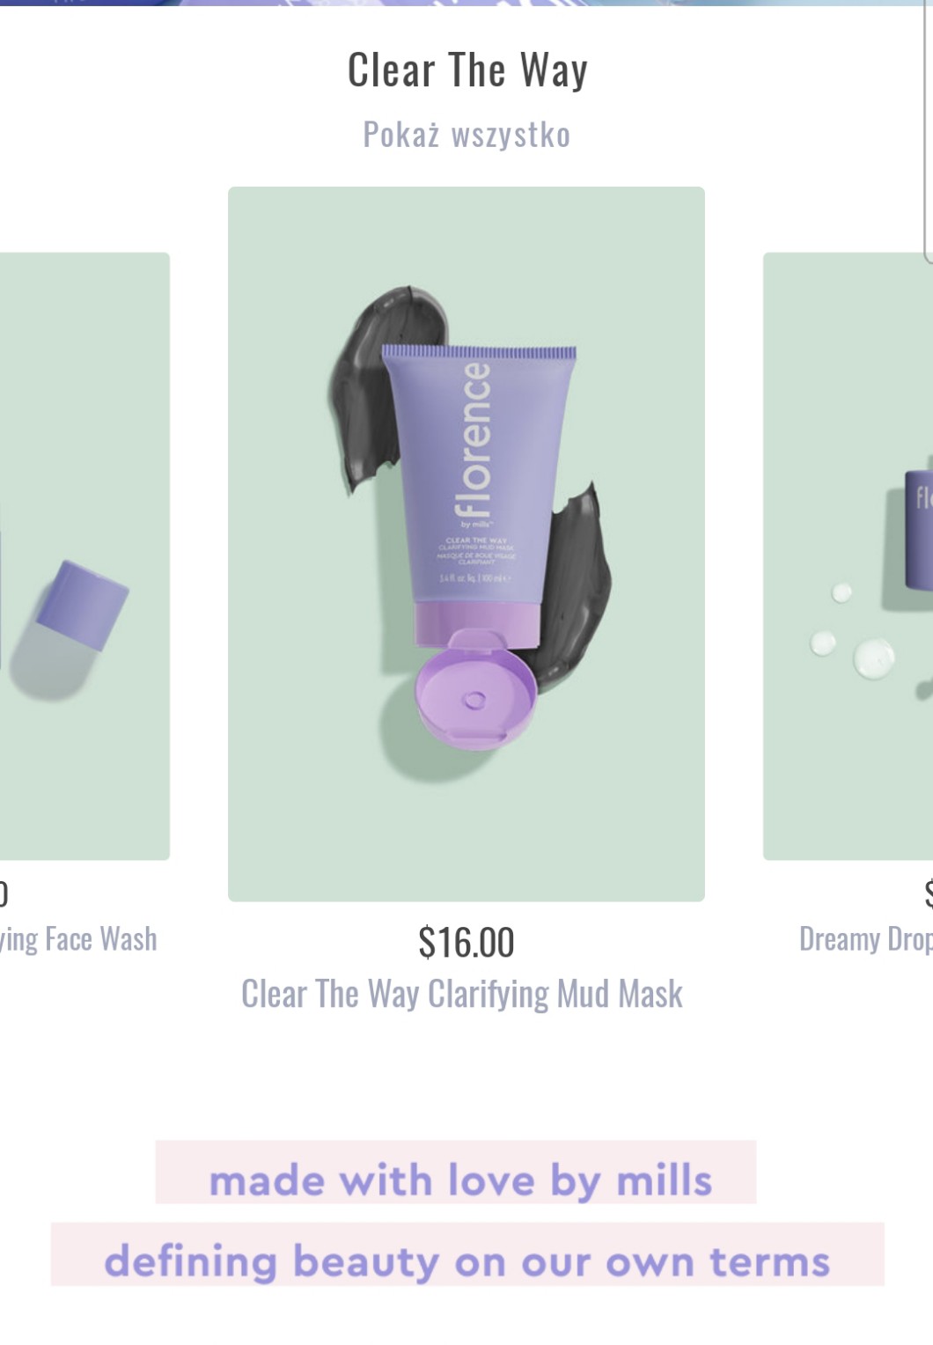Open the Pokaż wszystko link
The image size is (933, 1345).
[466, 135]
